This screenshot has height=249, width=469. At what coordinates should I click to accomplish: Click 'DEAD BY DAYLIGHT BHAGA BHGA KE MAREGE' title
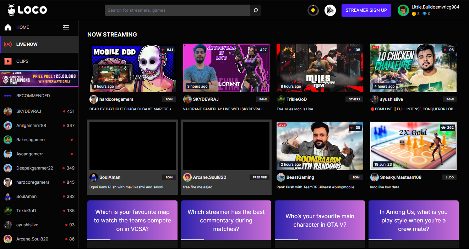click(132, 109)
